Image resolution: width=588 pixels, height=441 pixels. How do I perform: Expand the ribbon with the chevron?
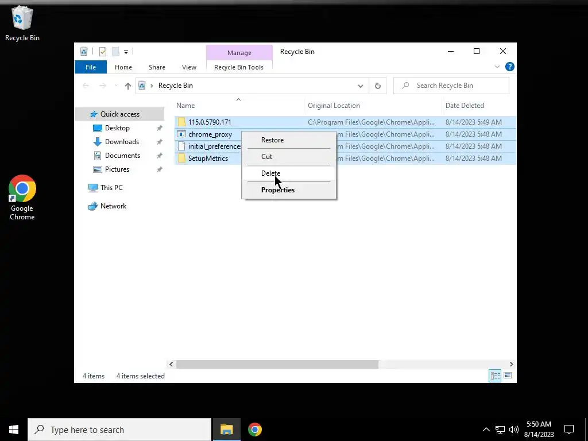pos(497,67)
